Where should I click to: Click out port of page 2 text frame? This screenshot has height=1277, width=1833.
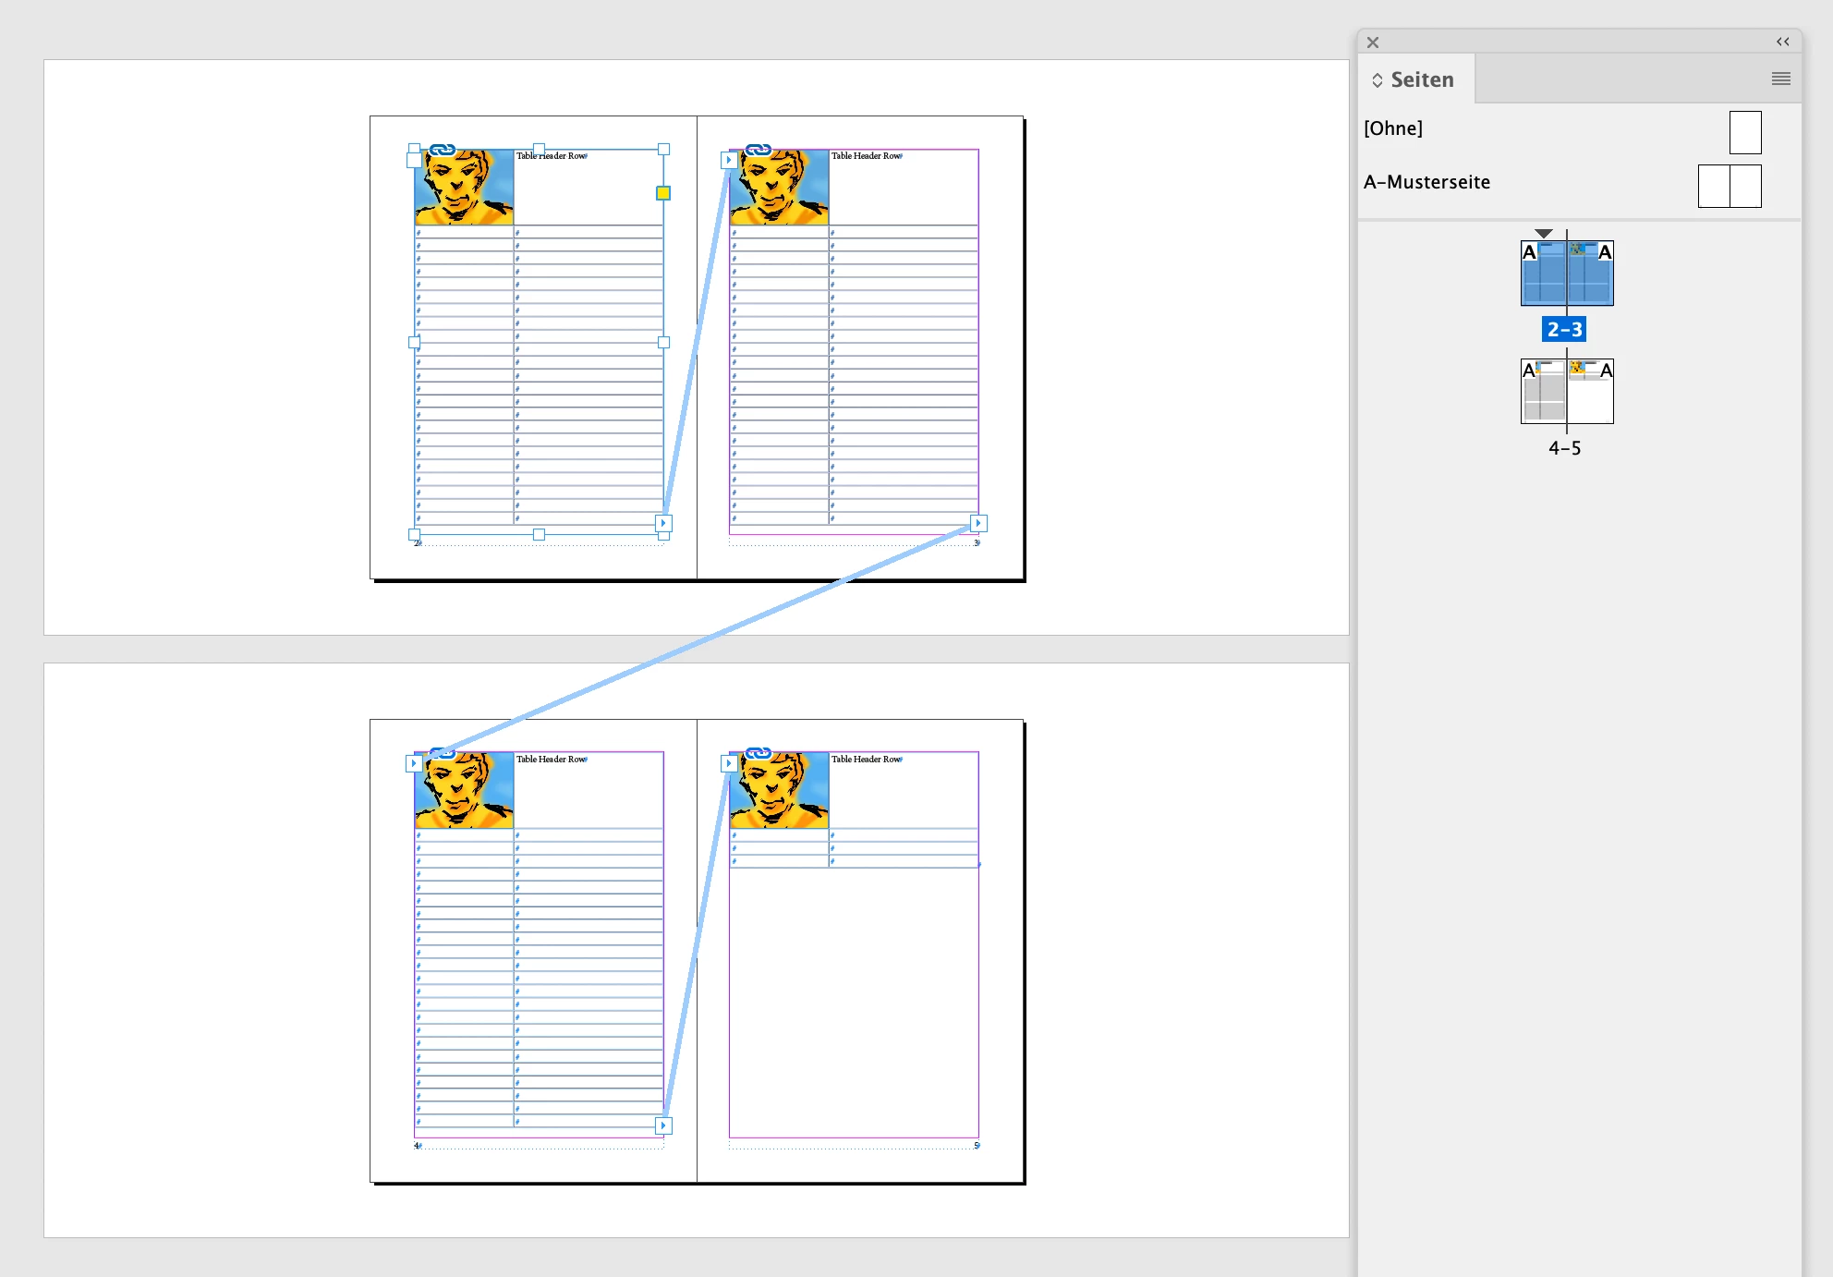663,523
